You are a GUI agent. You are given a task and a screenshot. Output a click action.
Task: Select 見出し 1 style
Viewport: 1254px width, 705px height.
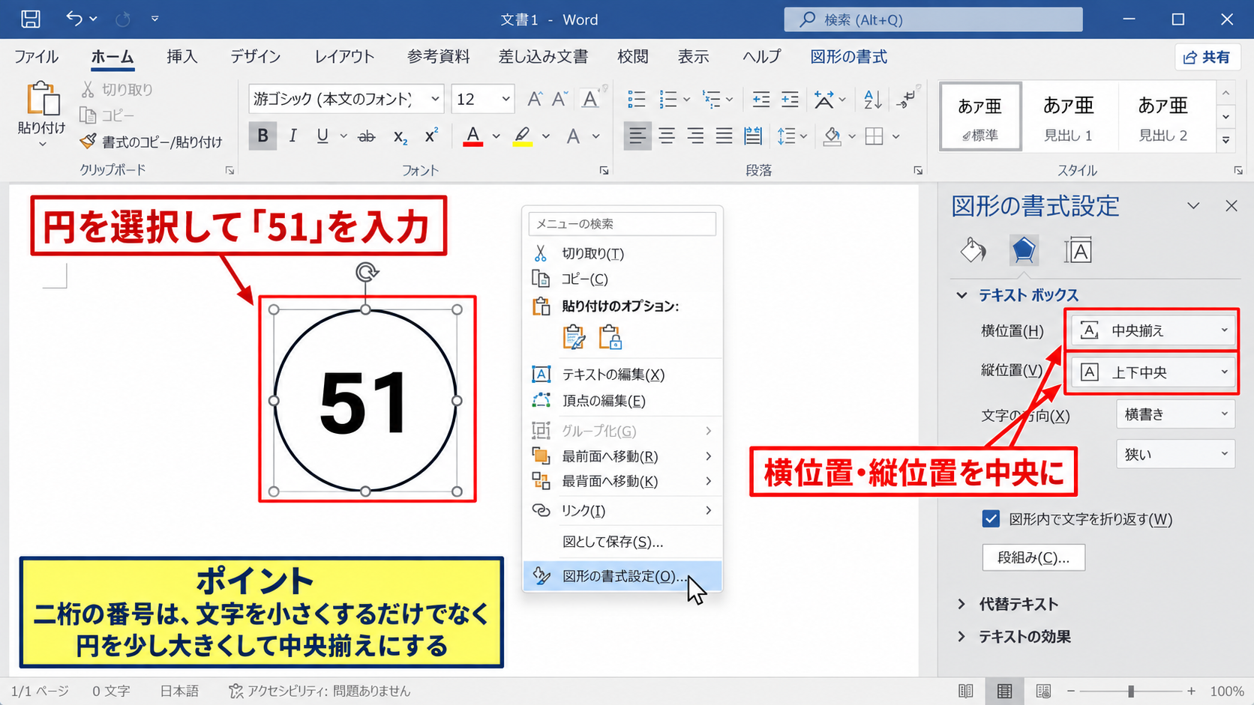click(1068, 117)
